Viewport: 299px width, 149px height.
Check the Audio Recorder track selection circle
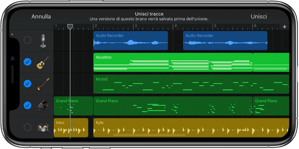[28, 40]
